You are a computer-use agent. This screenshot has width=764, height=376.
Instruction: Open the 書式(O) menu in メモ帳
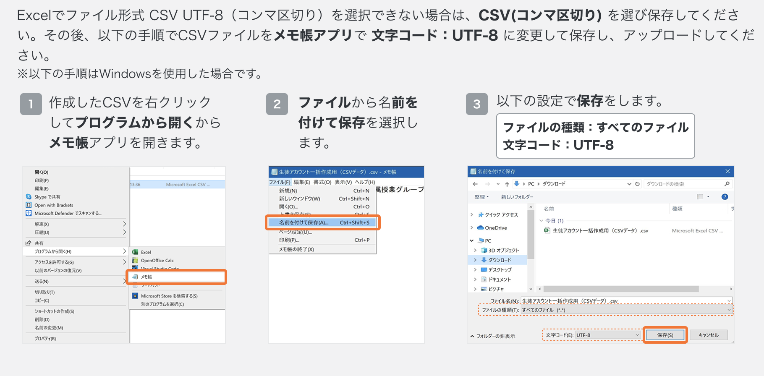tap(322, 182)
